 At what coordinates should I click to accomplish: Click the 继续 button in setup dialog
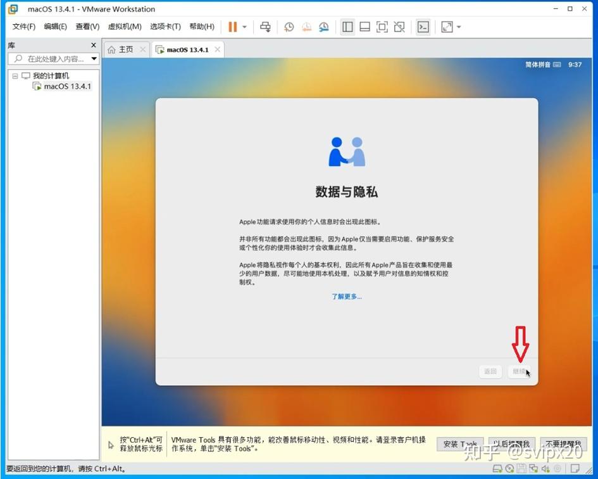point(519,371)
